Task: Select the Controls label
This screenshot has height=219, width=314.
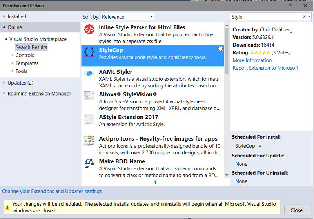Action: coord(25,55)
